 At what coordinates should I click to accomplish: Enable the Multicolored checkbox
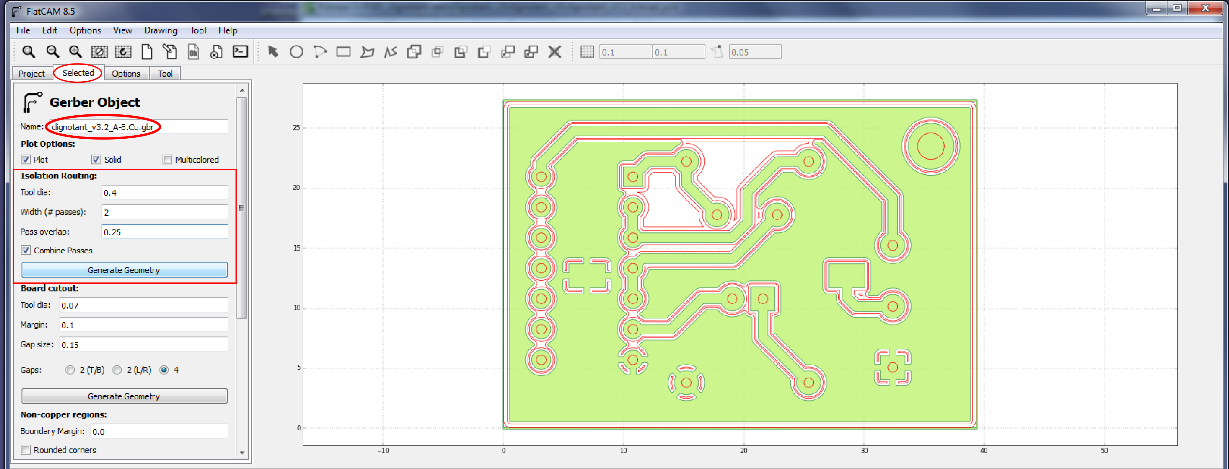tap(167, 160)
